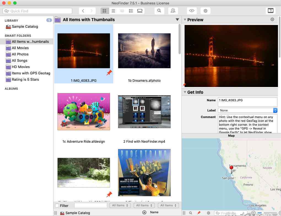Select Sample Catalog in Library

click(25, 27)
